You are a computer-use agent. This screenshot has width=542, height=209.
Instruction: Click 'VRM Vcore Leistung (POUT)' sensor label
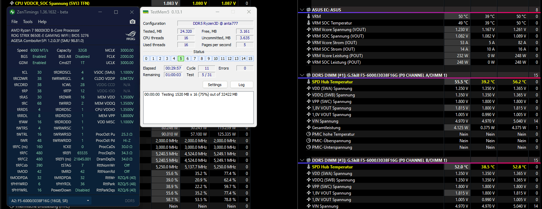tap(337, 55)
